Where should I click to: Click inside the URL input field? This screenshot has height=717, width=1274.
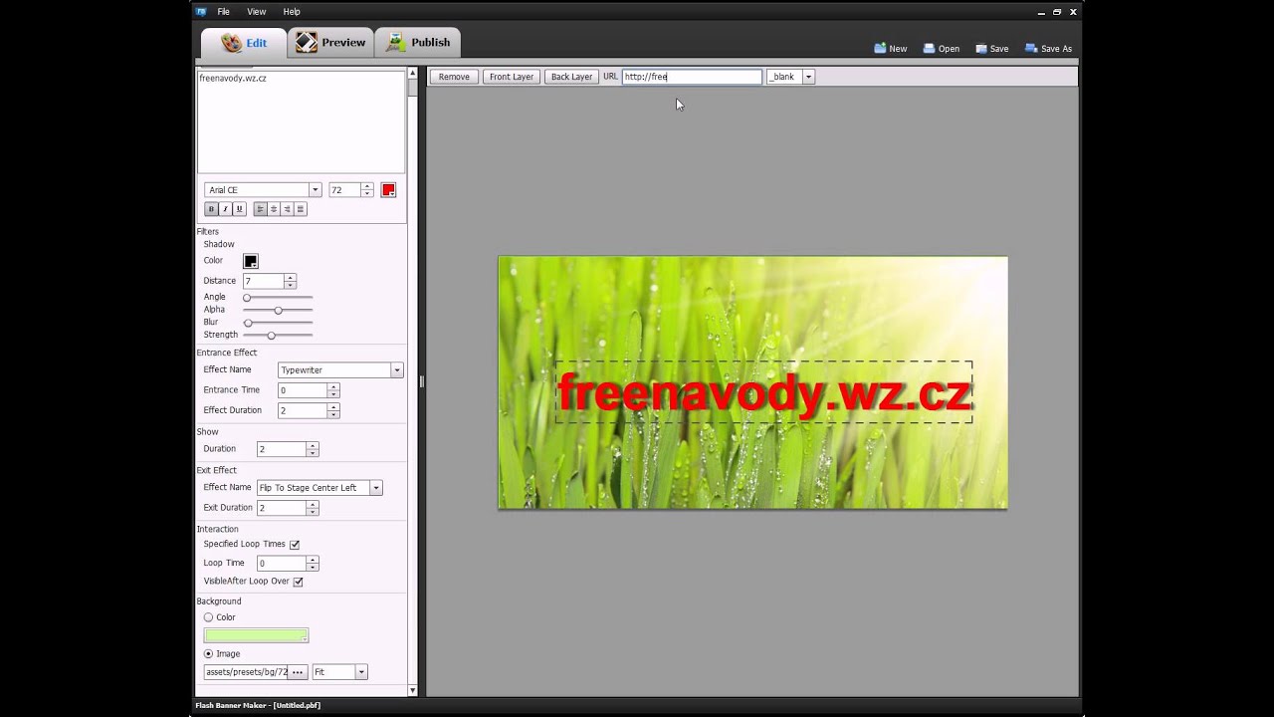[x=692, y=77]
